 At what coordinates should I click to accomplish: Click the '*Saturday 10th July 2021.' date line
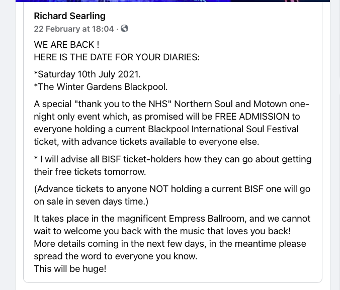[x=87, y=74]
